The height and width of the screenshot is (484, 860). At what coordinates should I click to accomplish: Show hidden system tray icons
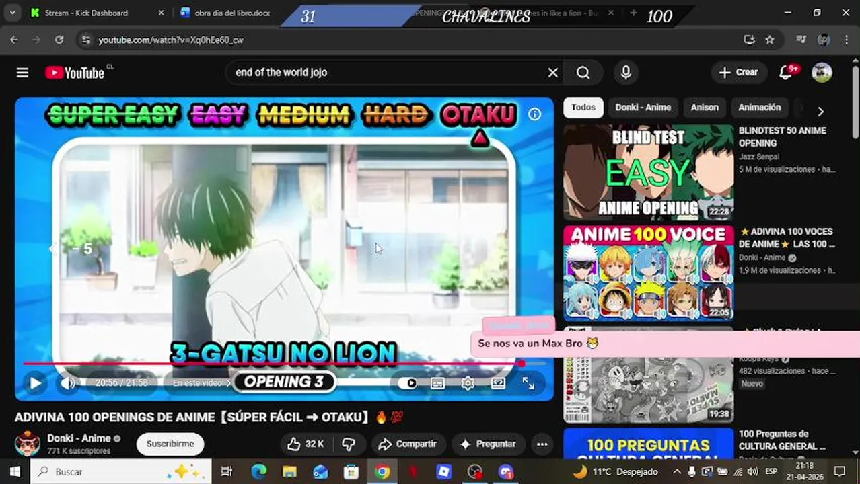pyautogui.click(x=677, y=472)
